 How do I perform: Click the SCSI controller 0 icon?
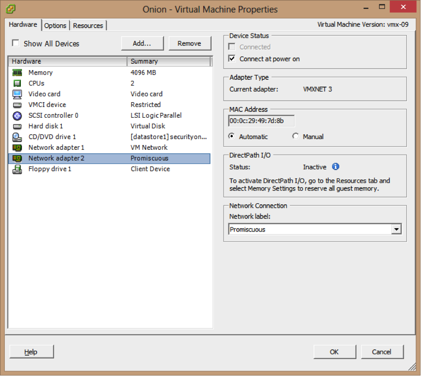coord(17,115)
